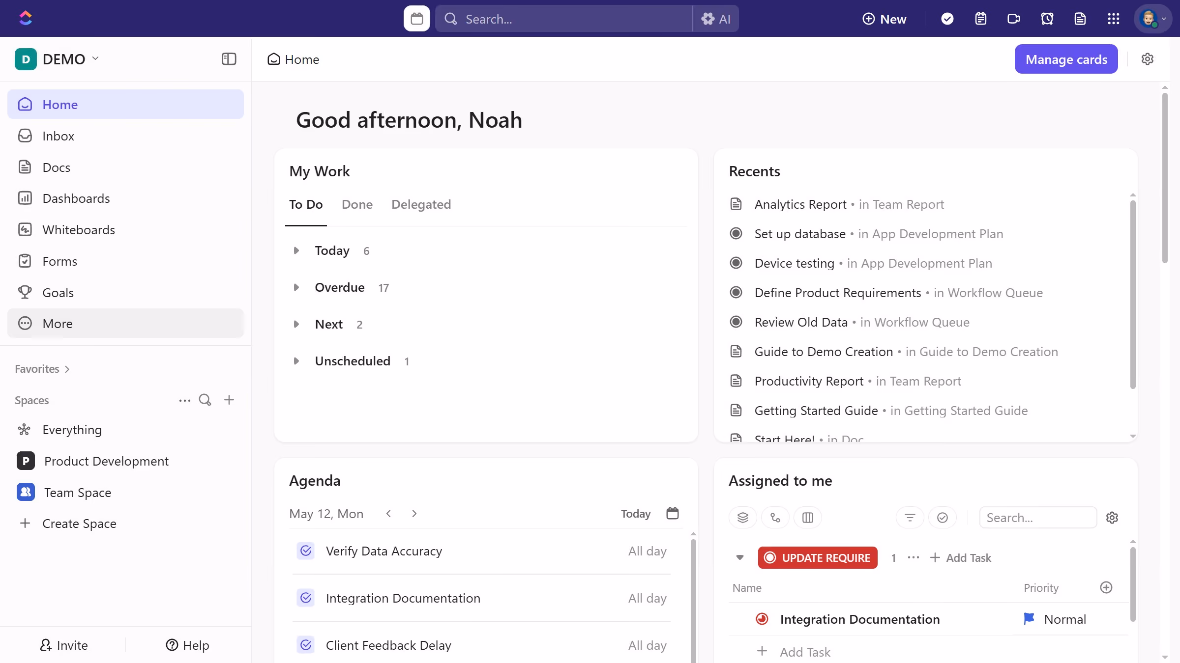The height and width of the screenshot is (663, 1180).
Task: Click the top search field
Action: [x=563, y=19]
